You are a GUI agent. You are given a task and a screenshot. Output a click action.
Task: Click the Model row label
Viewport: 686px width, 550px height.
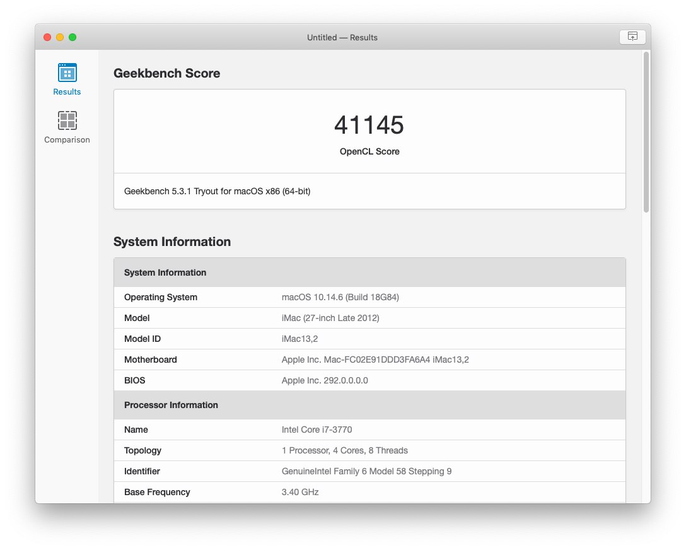[137, 318]
